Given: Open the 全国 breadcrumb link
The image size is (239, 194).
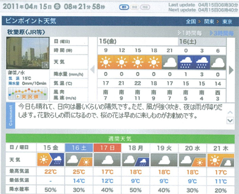Looking at the screenshot, I should coord(191,21).
